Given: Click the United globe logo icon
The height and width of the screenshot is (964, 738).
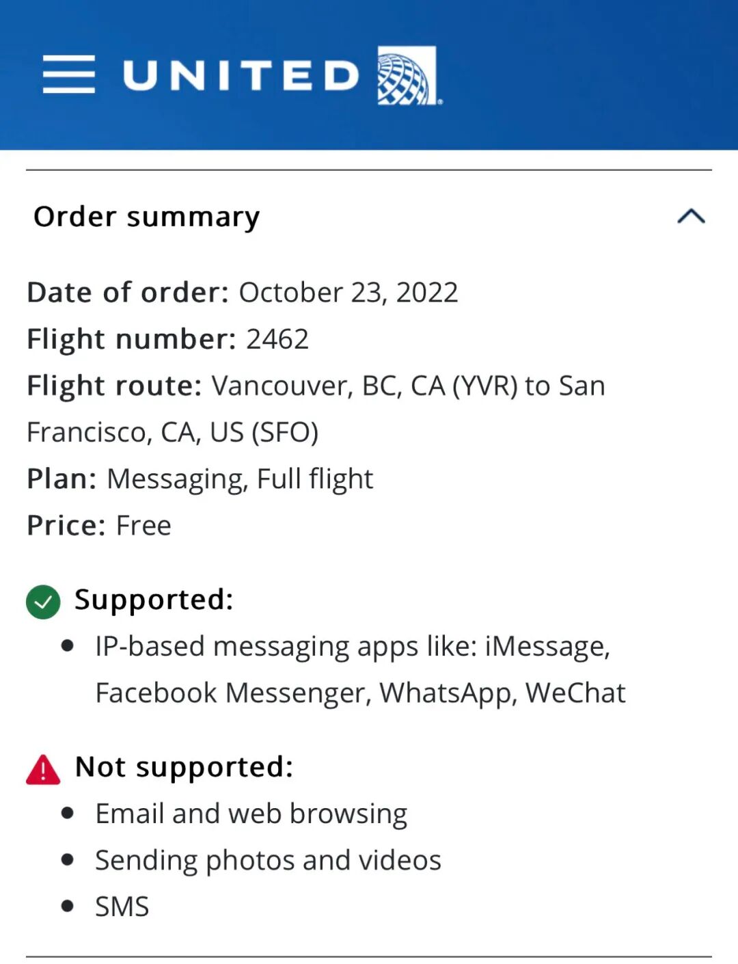Looking at the screenshot, I should pos(407,75).
